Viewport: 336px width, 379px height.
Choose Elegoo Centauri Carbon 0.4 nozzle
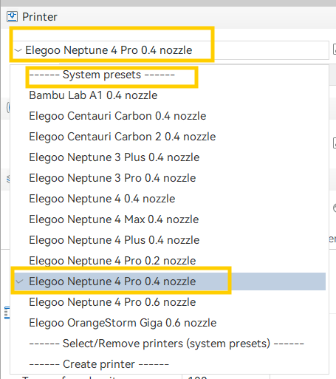tap(117, 116)
